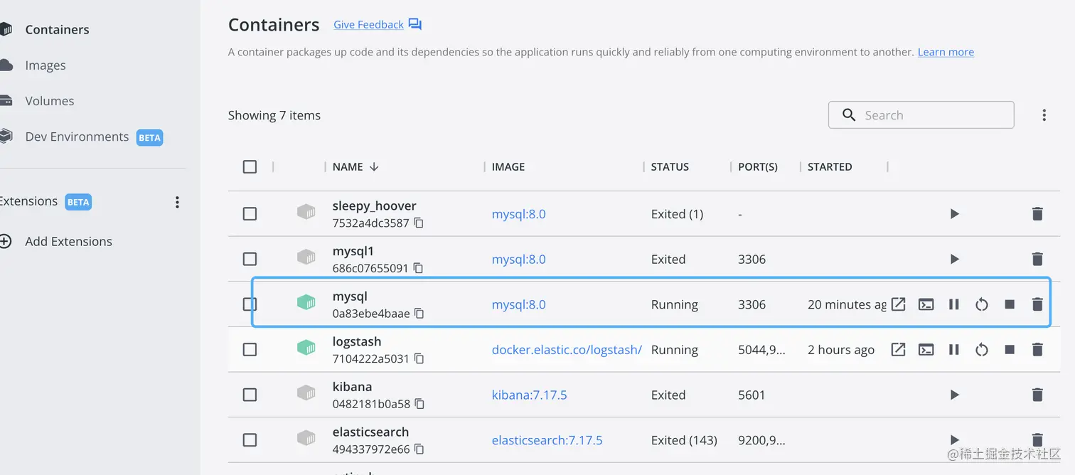Stop the logstash container

1010,350
